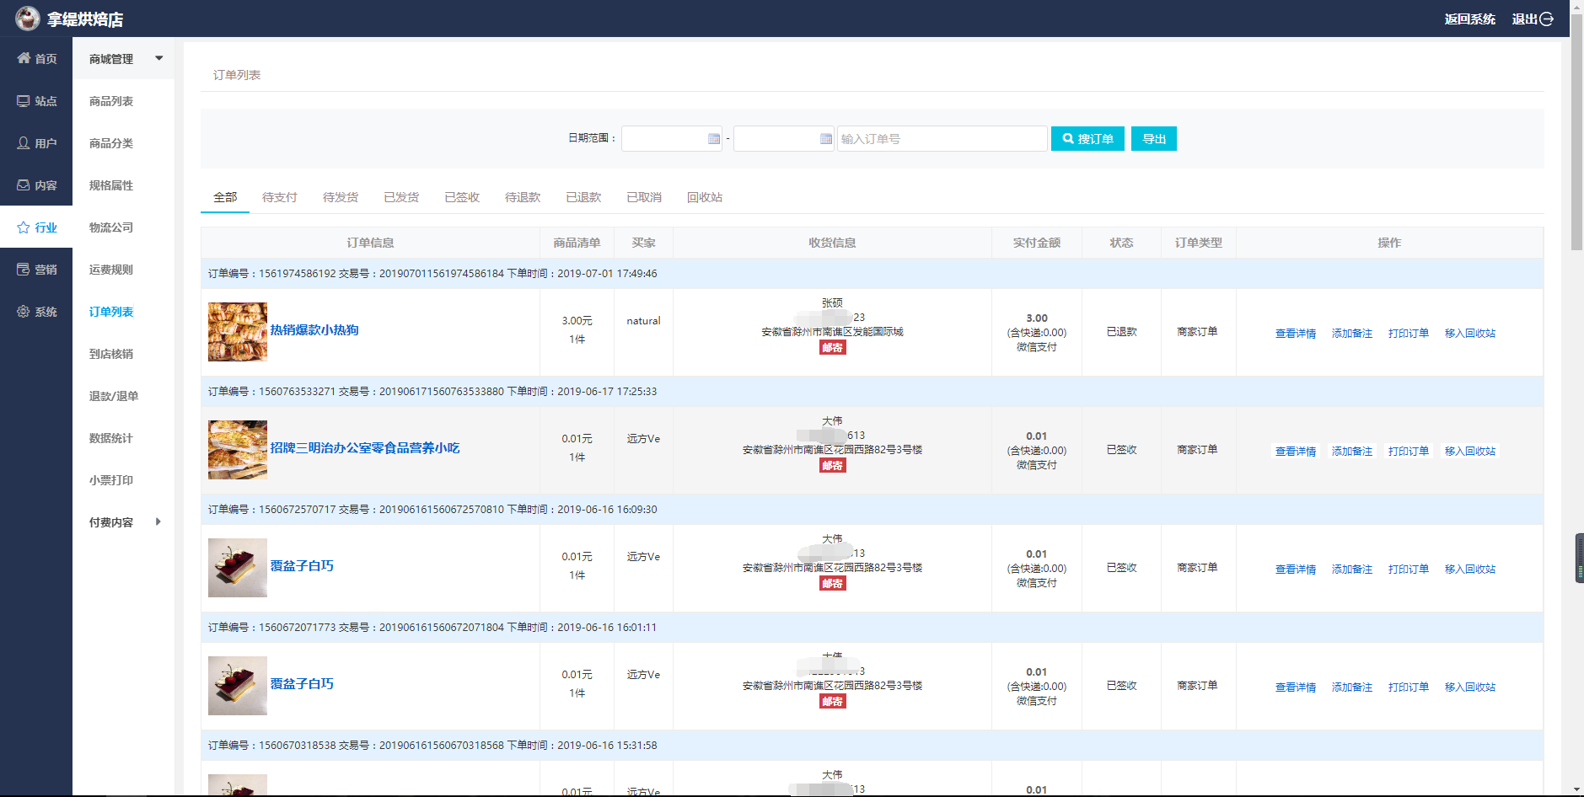This screenshot has height=797, width=1584.
Task: View details of order 1561974586192
Action: (1296, 334)
